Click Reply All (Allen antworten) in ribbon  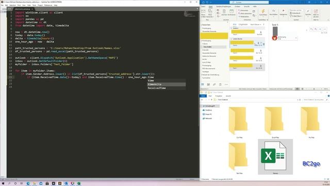tap(245, 13)
